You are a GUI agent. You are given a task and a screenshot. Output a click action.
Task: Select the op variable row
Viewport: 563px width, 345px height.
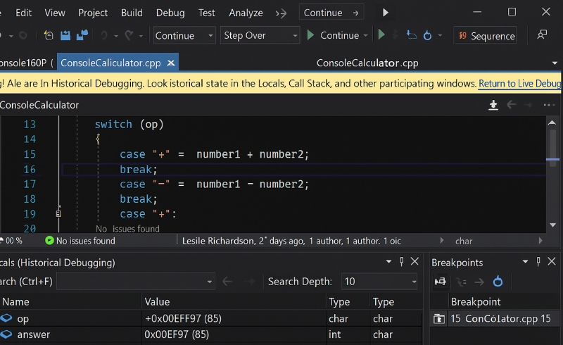coord(210,318)
